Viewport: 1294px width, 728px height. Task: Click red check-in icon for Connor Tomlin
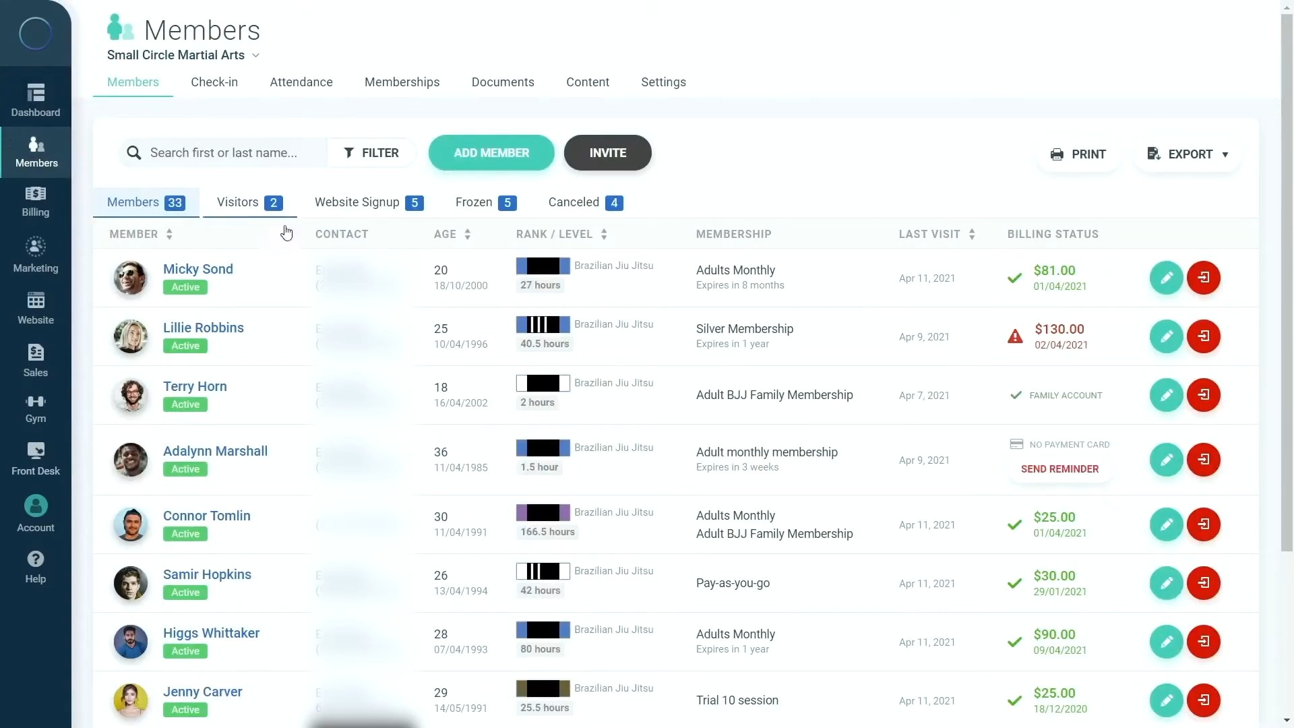pyautogui.click(x=1204, y=524)
